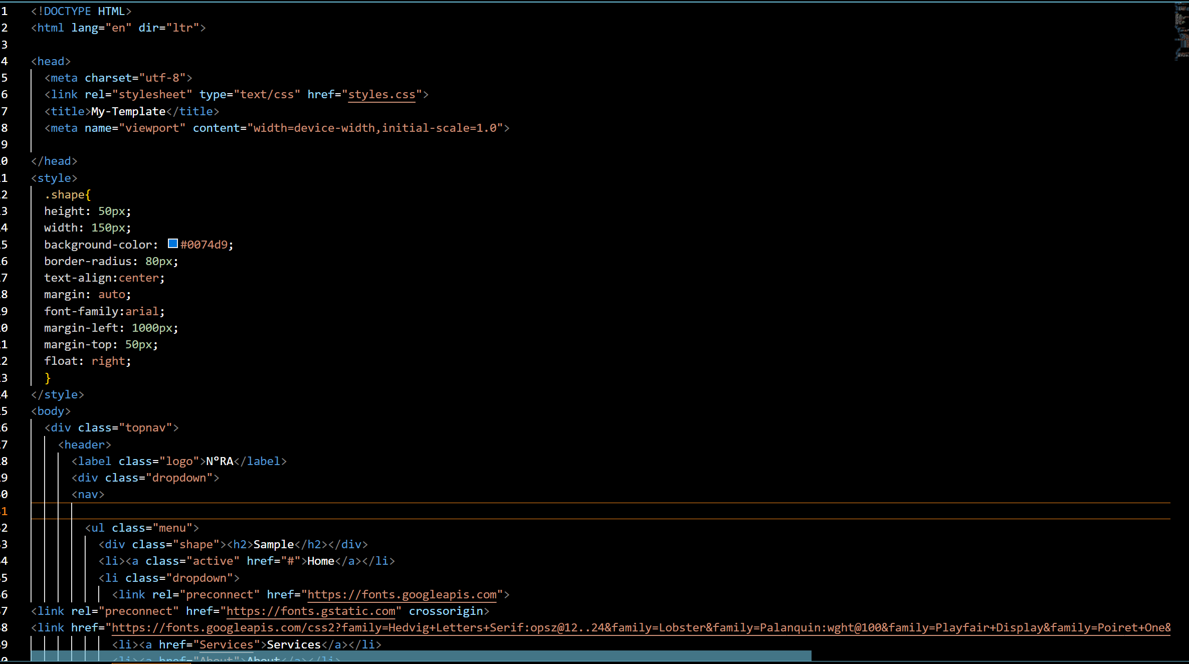Viewport: 1189px width, 664px height.
Task: Click the div class="dropdown" line
Action: 145,478
